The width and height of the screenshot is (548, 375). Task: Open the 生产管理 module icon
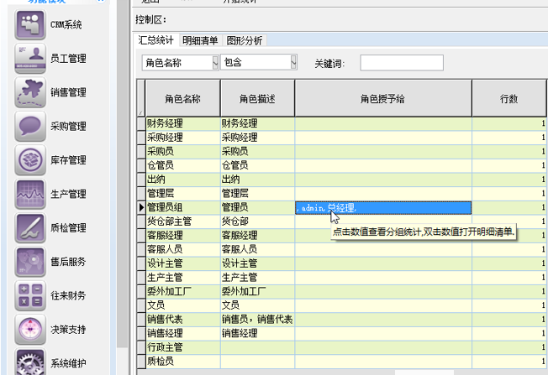(x=30, y=194)
